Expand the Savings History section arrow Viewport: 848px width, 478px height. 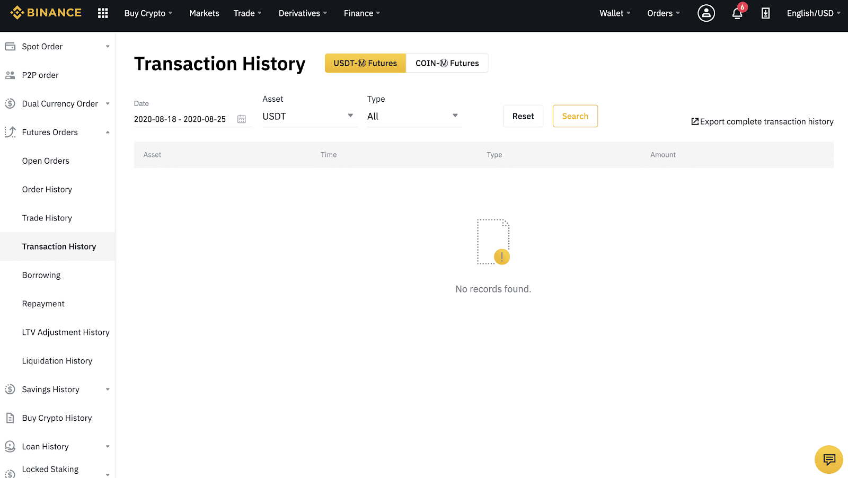point(108,390)
